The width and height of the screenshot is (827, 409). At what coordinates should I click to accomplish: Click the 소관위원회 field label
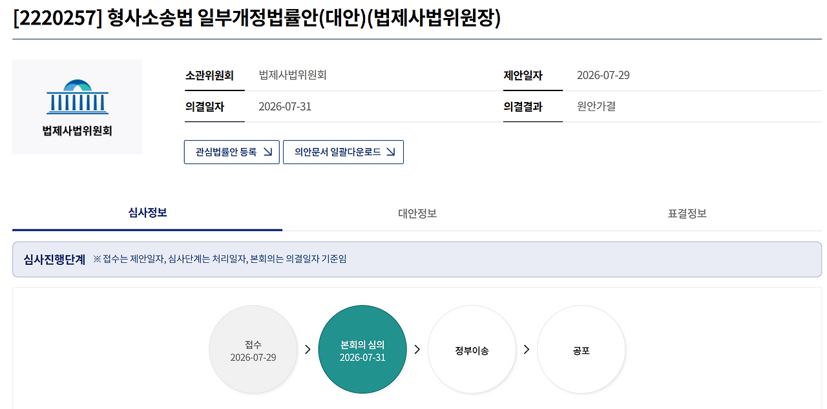[x=209, y=76]
